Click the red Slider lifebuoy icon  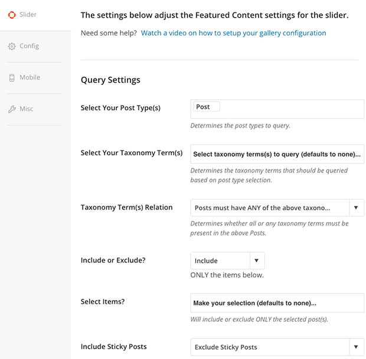click(12, 15)
